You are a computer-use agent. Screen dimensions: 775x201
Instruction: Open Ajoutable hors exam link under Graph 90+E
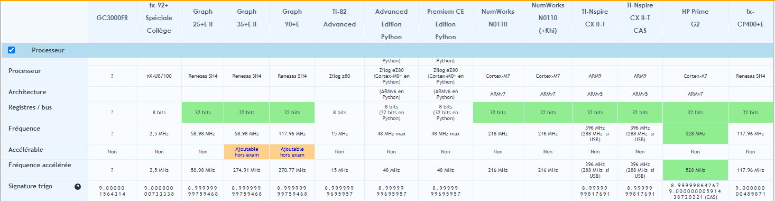point(292,152)
